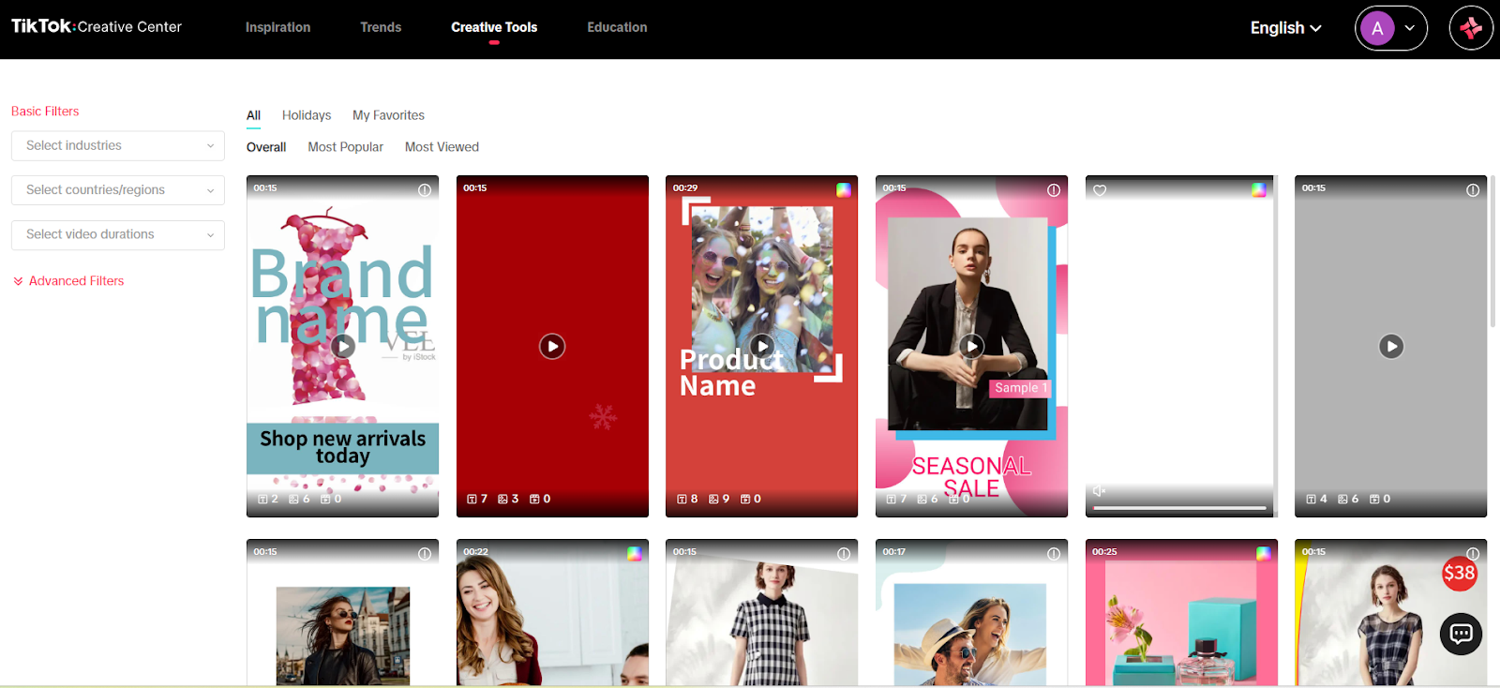Open the Trends menu in navigation
Viewport: 1500px width, 688px height.
381,27
